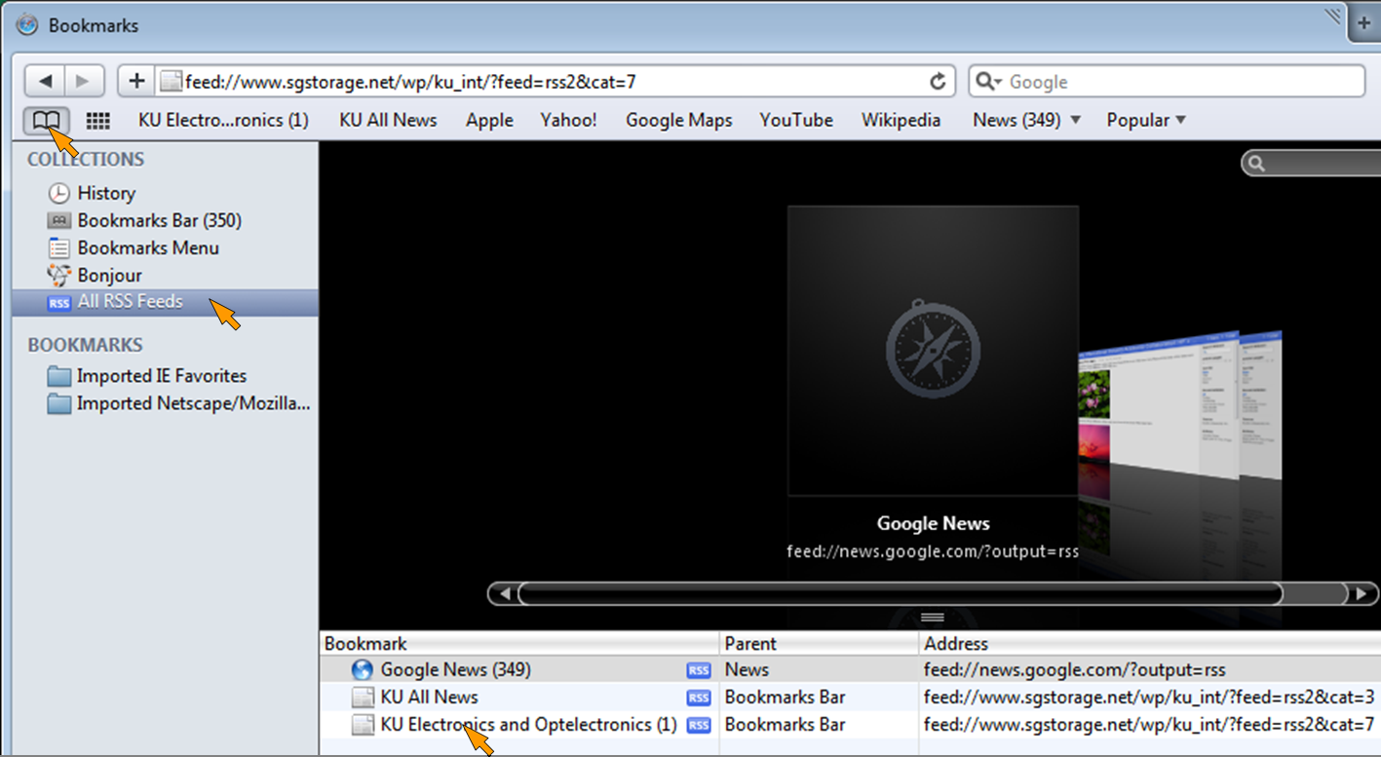Click the address cell ending cat=7

(1149, 725)
